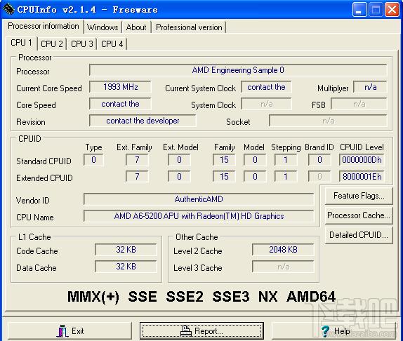
Task: Open the Detailed CPUID dialog
Action: (x=359, y=234)
